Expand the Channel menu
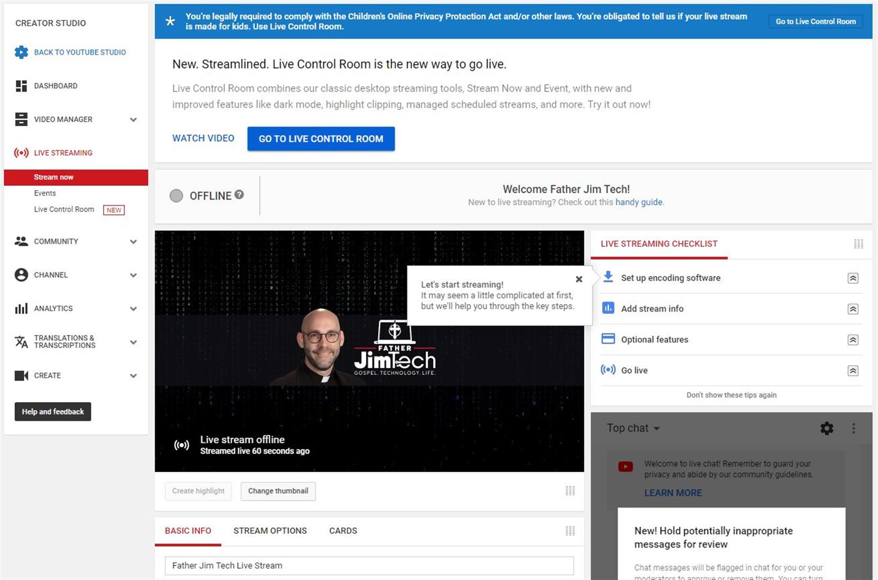Viewport: 878px width, 580px height. (x=133, y=275)
